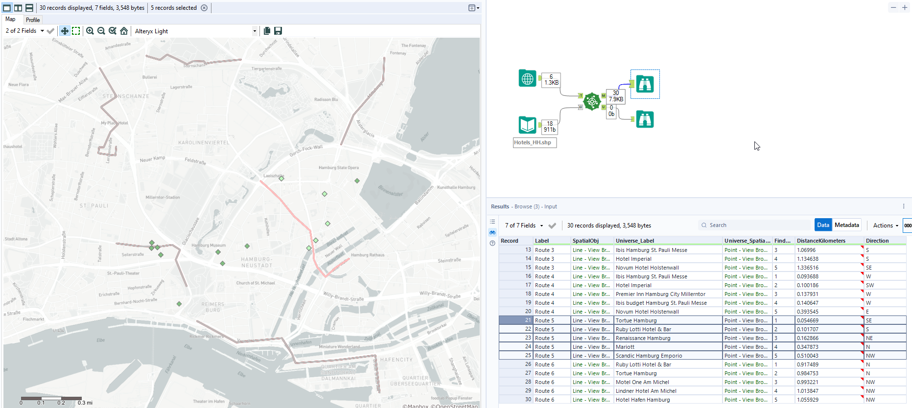
Task: Zoom map to selected features
Action: pyautogui.click(x=113, y=31)
